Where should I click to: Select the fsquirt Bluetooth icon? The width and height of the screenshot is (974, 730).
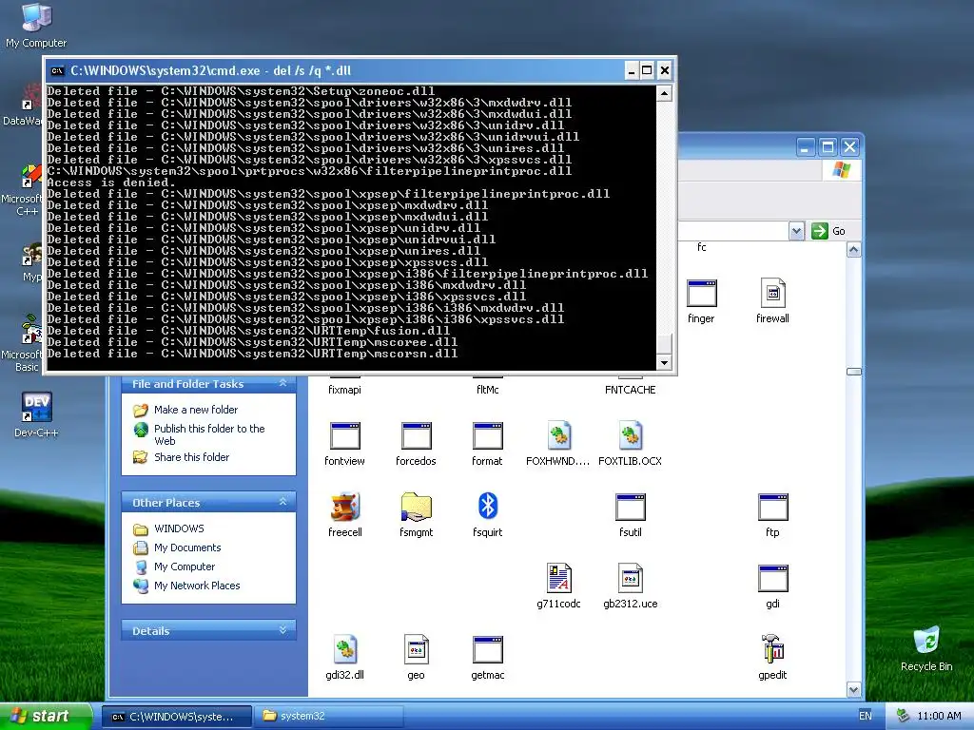pyautogui.click(x=488, y=506)
